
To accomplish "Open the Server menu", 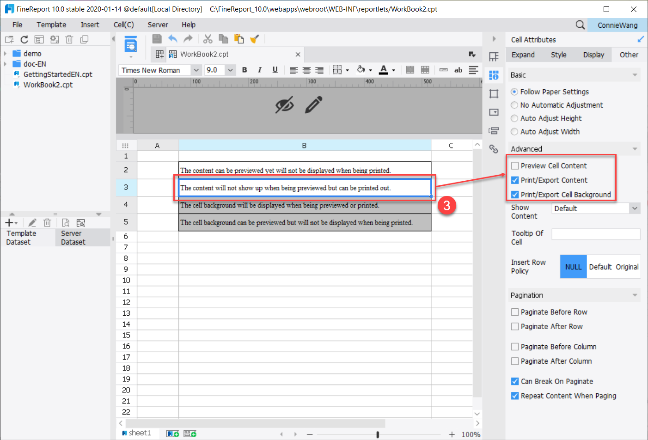I will tap(157, 24).
